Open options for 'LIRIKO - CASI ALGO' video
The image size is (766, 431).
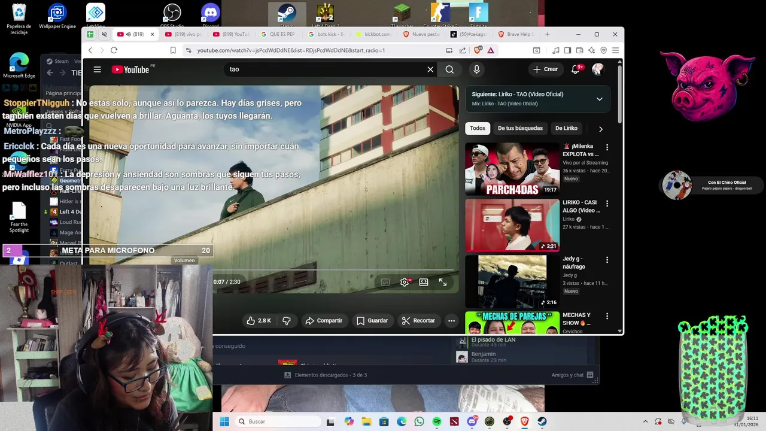pos(607,204)
